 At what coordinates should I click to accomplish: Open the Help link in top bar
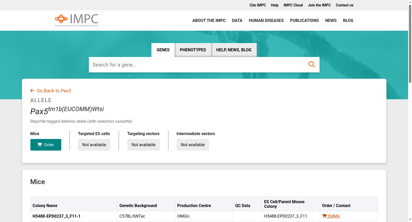274,5
